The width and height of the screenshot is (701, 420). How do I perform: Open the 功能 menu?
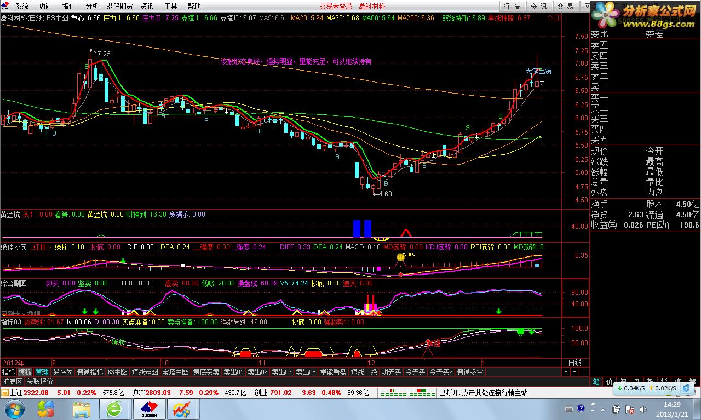pos(45,6)
